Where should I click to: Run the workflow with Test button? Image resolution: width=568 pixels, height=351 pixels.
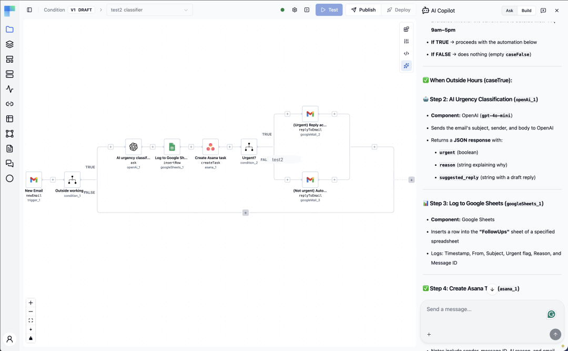(x=329, y=10)
